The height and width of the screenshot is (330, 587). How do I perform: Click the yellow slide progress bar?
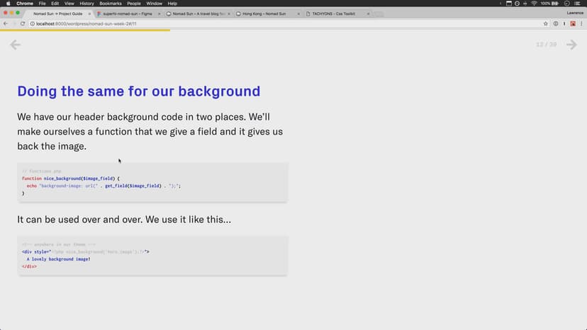coord(85,30)
